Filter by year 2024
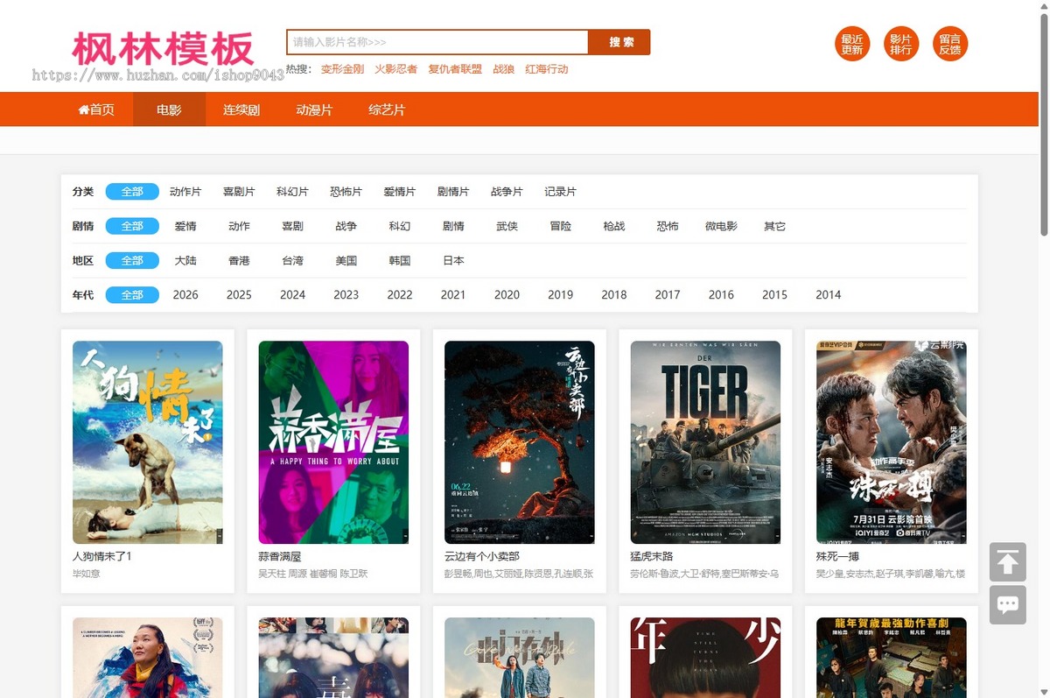1050x698 pixels. [292, 295]
